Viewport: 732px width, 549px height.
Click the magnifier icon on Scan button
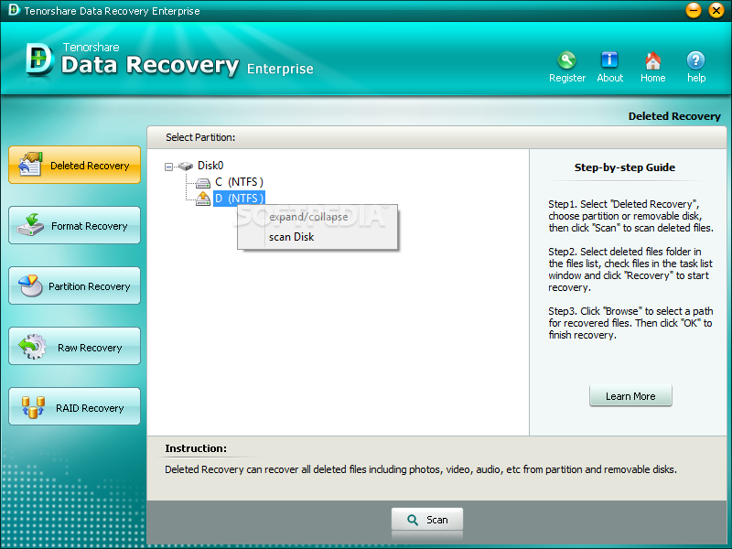point(413,520)
